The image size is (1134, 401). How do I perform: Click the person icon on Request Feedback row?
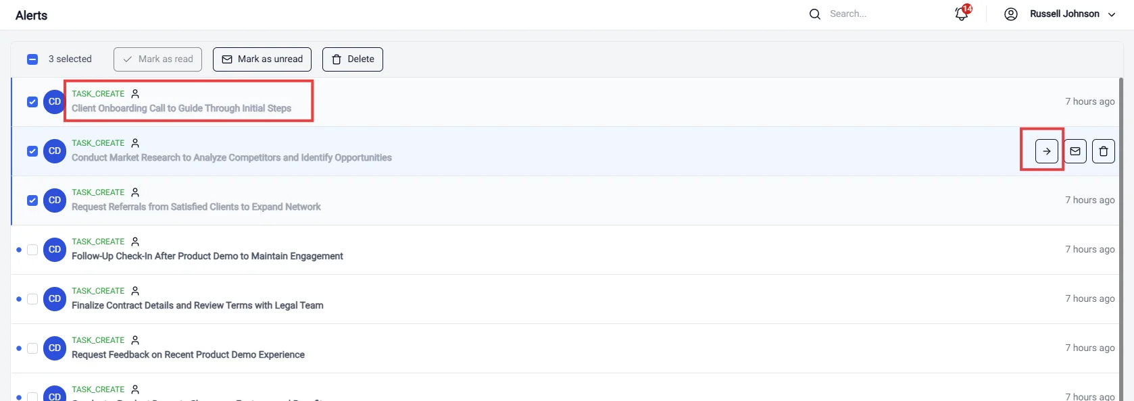click(x=135, y=340)
